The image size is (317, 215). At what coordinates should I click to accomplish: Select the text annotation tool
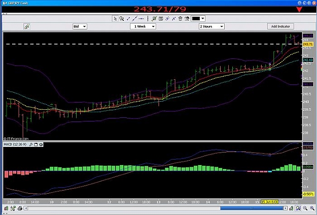(161, 19)
